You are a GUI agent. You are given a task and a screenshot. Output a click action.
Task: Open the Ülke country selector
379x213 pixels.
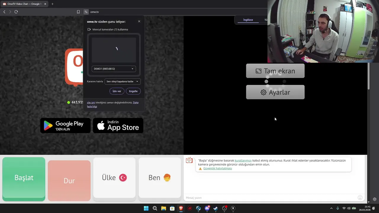pyautogui.click(x=114, y=177)
